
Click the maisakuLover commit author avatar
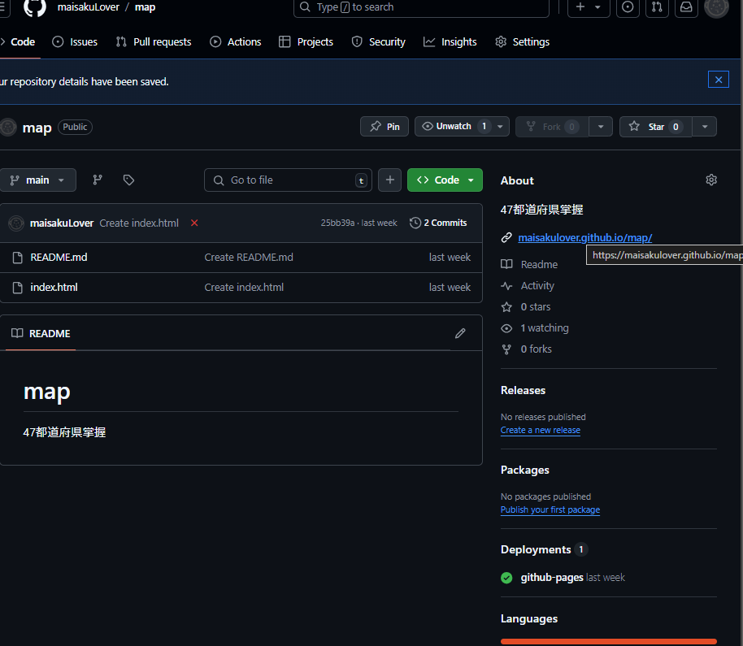(x=16, y=223)
